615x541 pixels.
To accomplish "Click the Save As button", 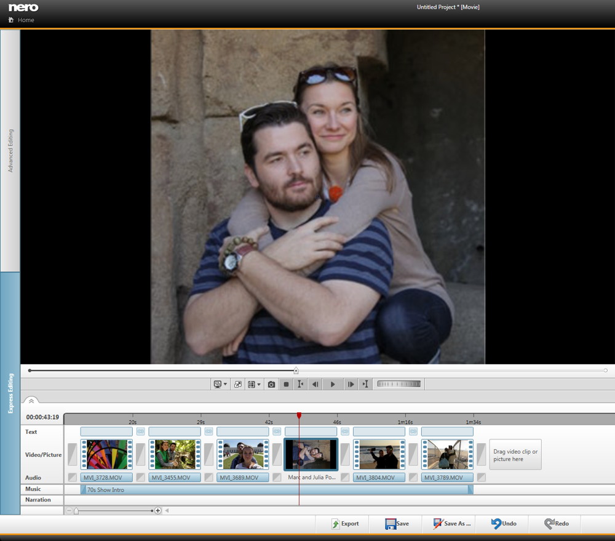I will click(x=452, y=524).
